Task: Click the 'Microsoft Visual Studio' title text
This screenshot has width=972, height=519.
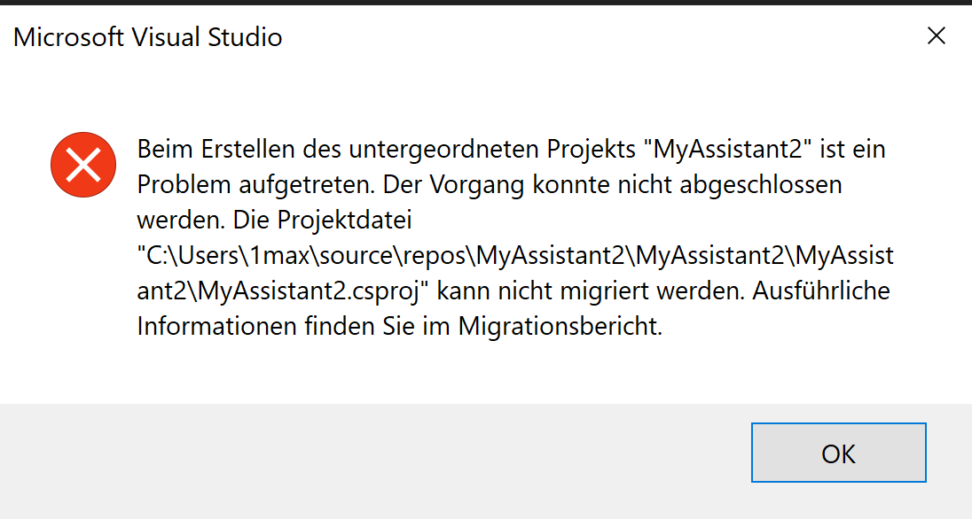Action: [x=147, y=37]
